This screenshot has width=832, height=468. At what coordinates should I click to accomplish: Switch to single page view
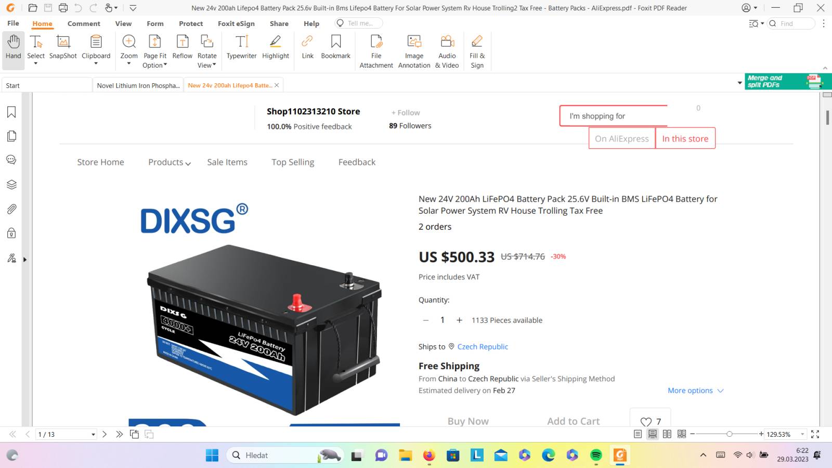coord(638,434)
